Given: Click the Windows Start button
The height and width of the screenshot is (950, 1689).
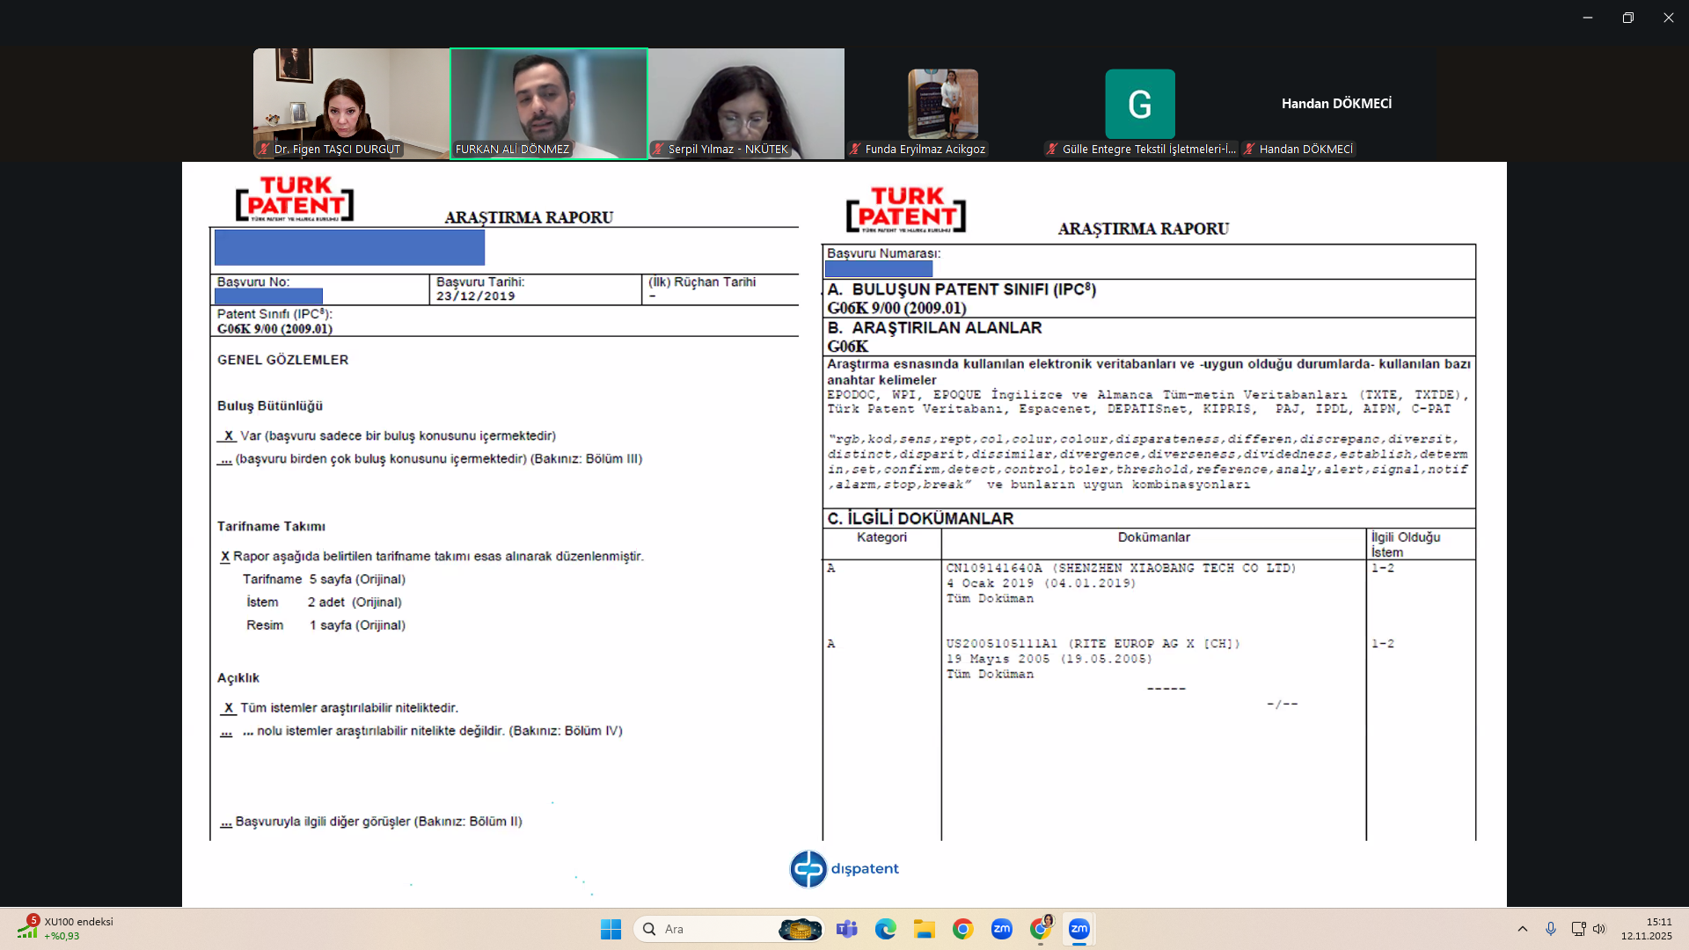Looking at the screenshot, I should click(x=611, y=929).
